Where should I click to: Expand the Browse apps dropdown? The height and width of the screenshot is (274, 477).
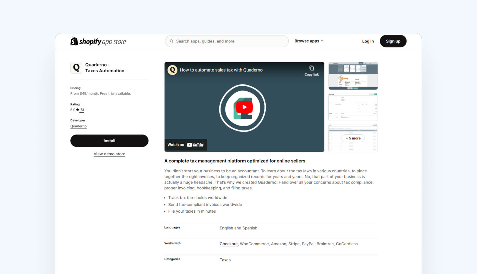pos(309,41)
